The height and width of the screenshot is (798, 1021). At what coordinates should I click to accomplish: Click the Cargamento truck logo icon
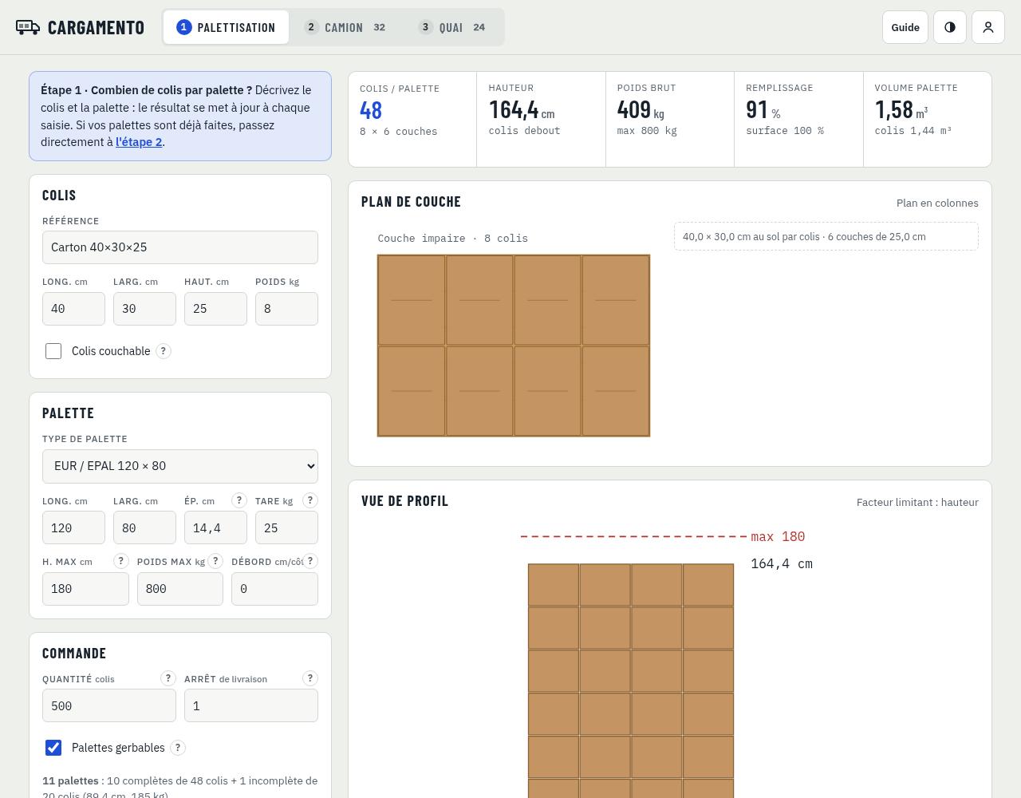coord(28,27)
